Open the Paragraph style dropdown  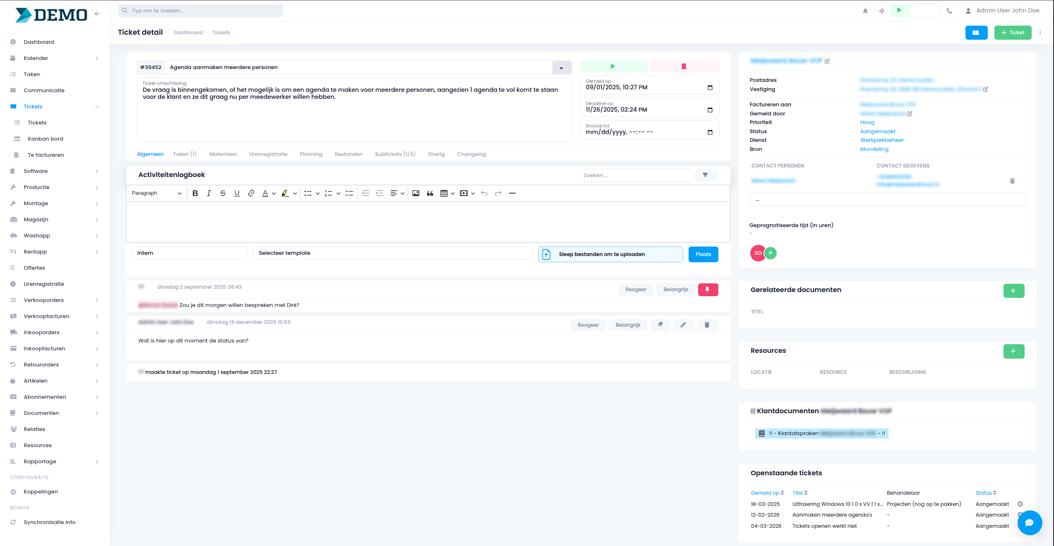pyautogui.click(x=156, y=193)
